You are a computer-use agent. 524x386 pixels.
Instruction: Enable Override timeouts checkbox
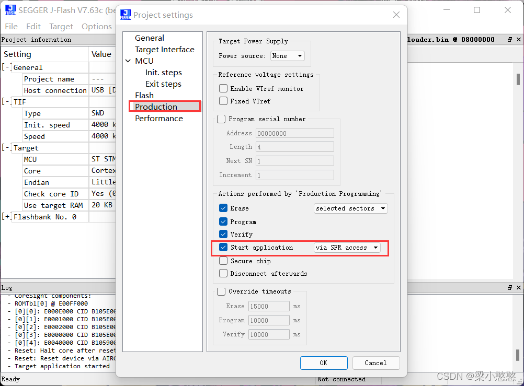coord(221,291)
